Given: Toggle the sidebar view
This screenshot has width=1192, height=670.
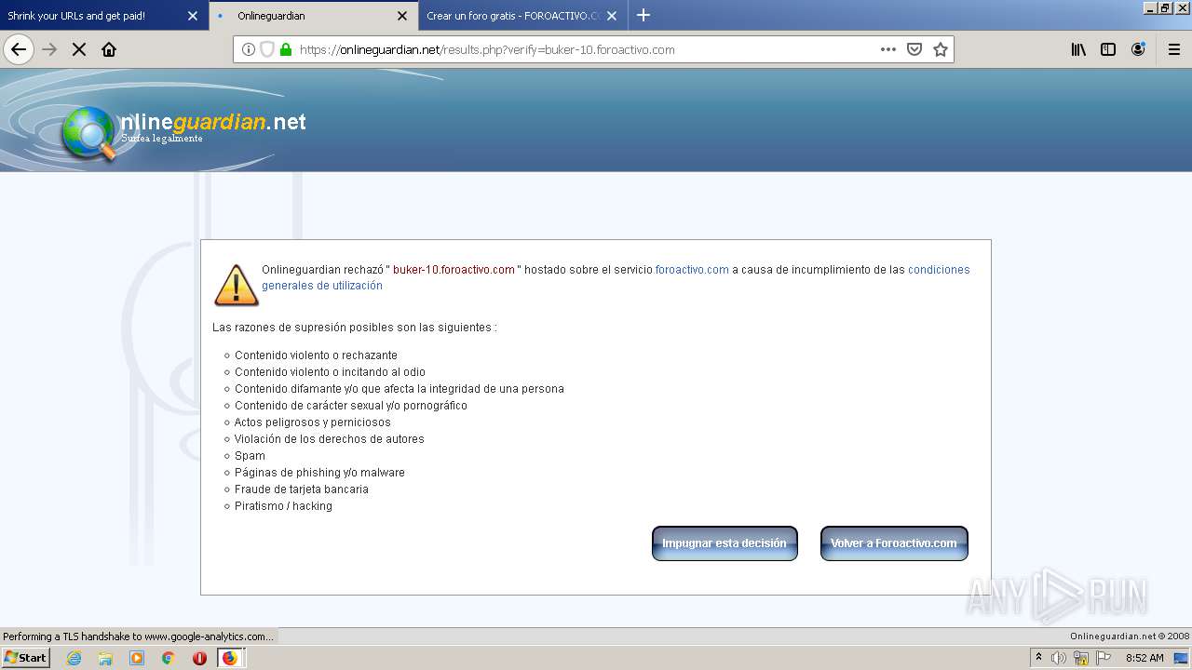Looking at the screenshot, I should 1108,49.
